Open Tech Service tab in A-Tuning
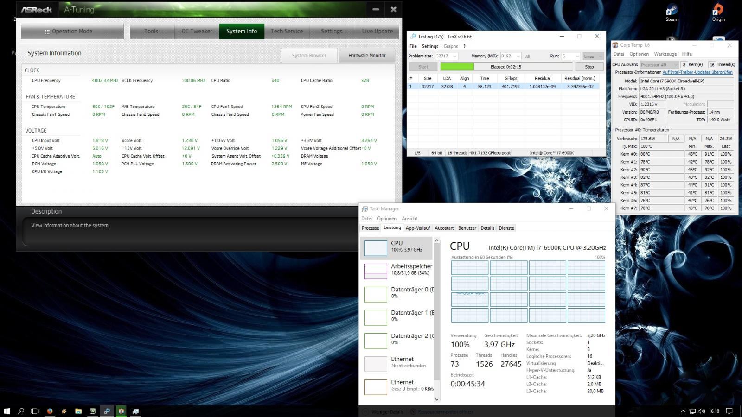 click(x=287, y=31)
